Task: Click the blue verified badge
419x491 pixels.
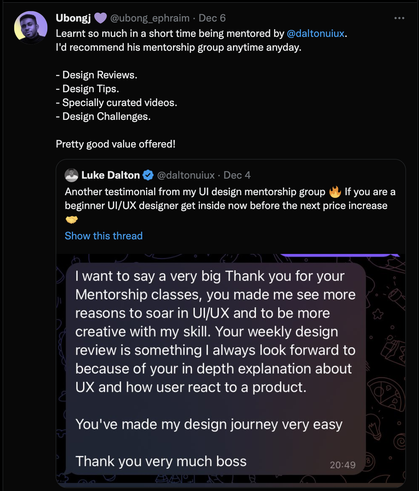Action: 148,175
